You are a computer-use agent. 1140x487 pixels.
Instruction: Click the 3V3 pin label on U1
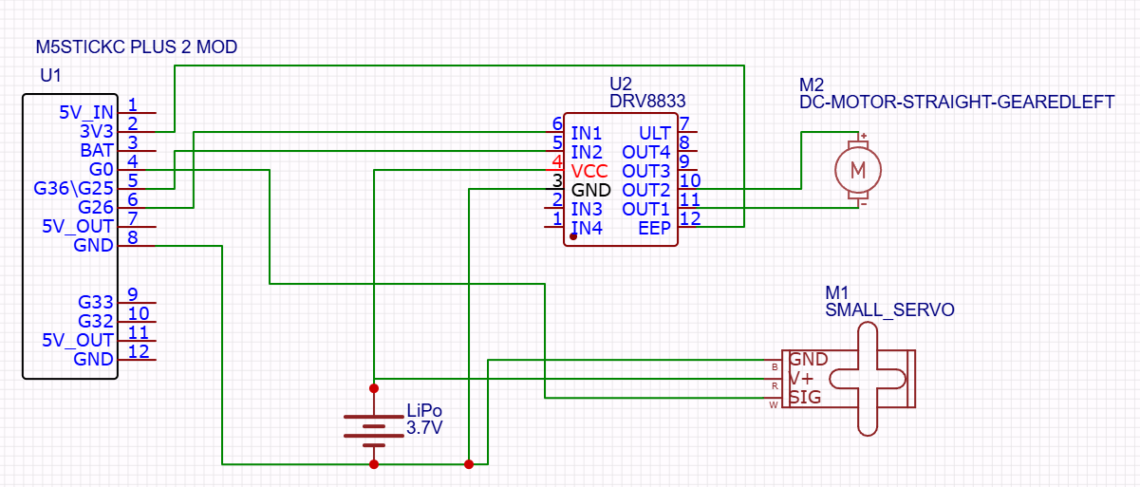coord(96,131)
